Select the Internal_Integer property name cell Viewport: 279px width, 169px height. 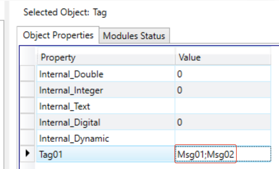(106, 90)
